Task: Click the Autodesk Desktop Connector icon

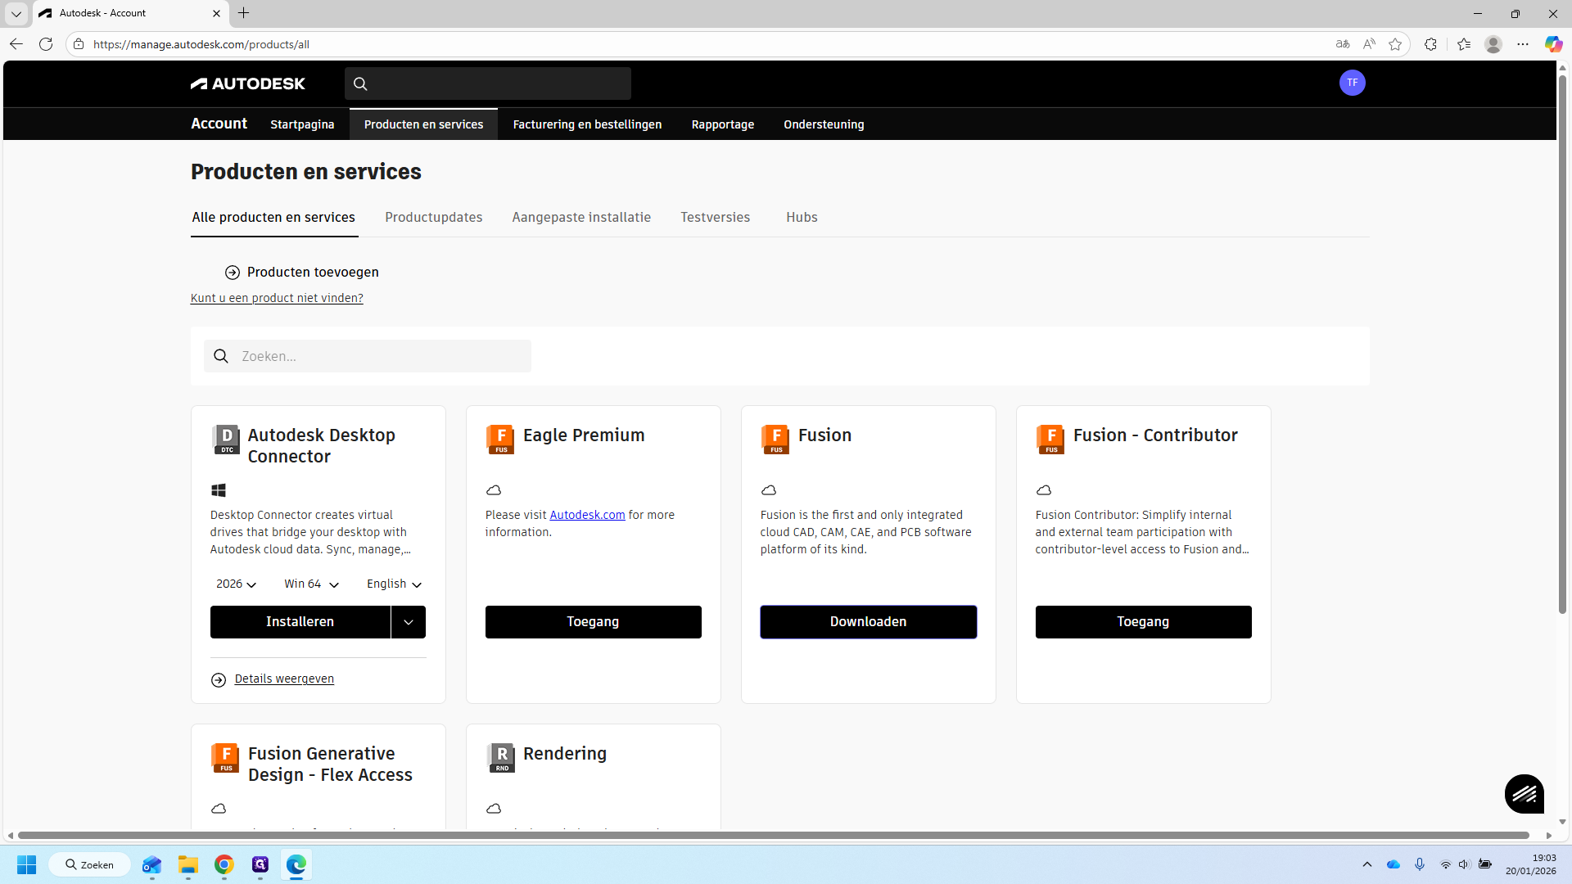Action: [226, 440]
